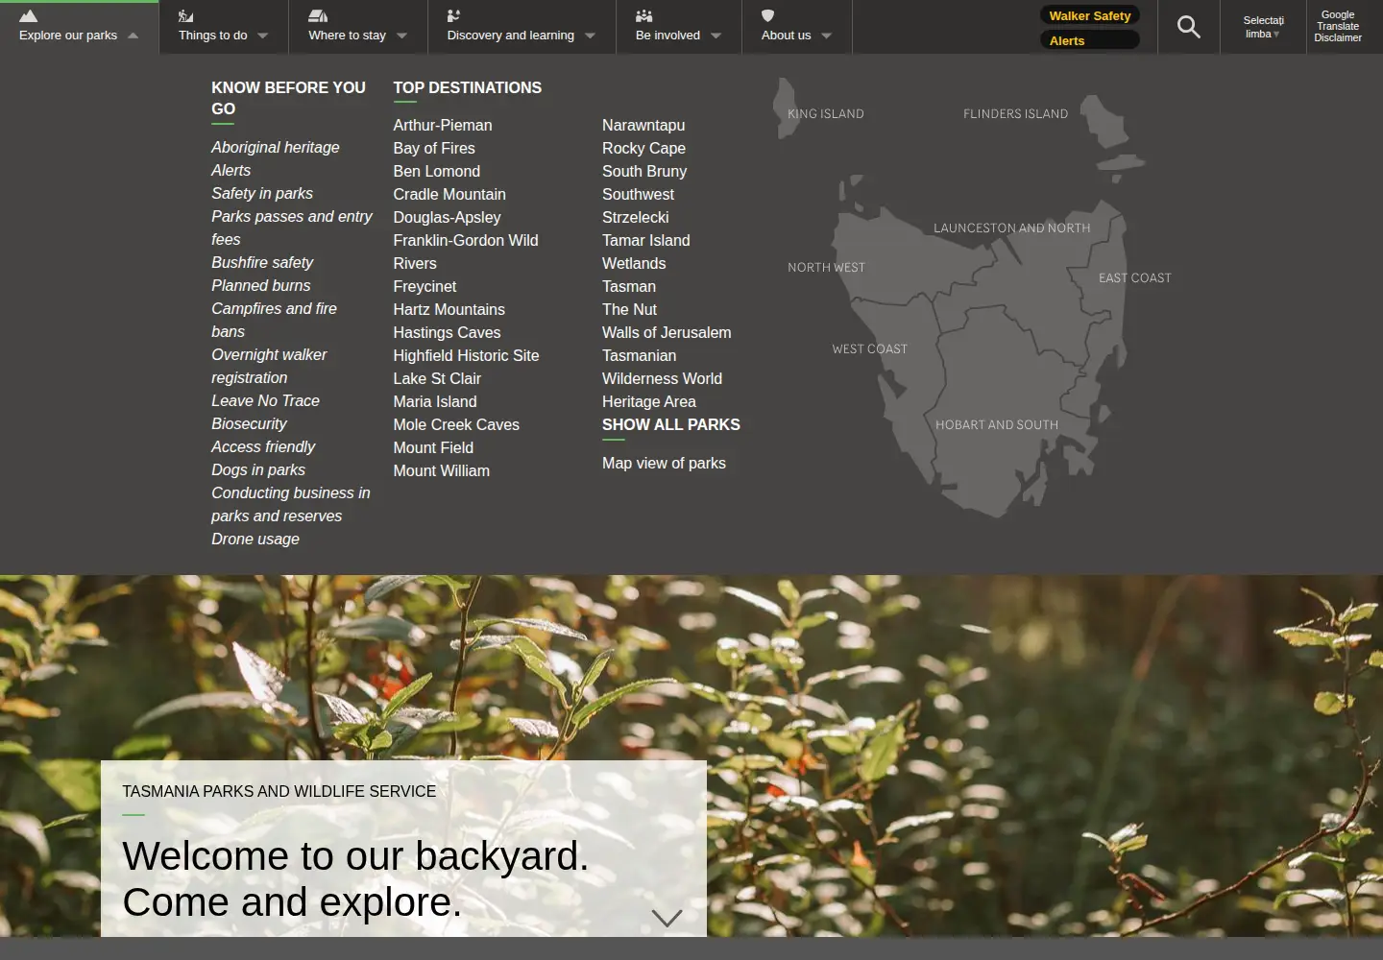Open the search magnifier icon
Viewport: 1383px width, 960px height.
(x=1189, y=27)
